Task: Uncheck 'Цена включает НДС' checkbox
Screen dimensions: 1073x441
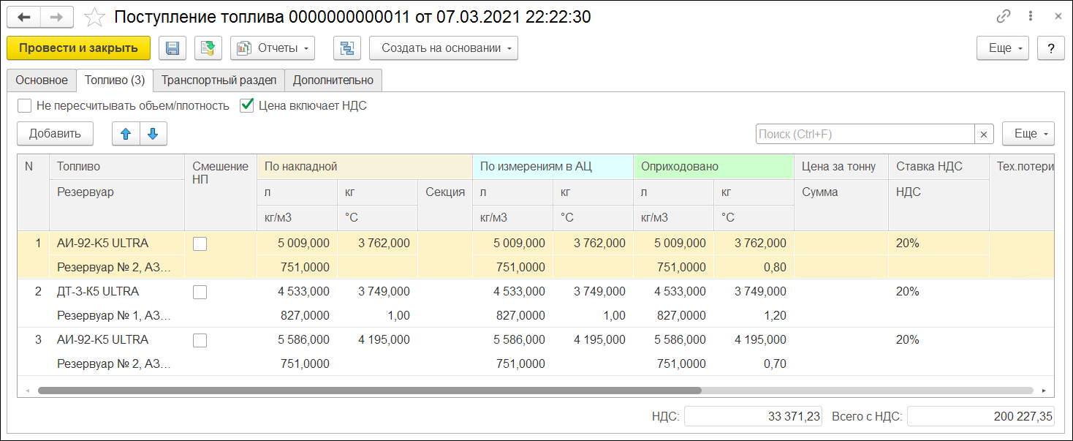Action: coord(247,105)
